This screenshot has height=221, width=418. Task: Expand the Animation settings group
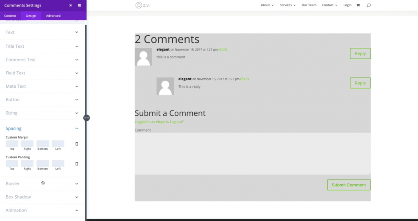(42, 210)
